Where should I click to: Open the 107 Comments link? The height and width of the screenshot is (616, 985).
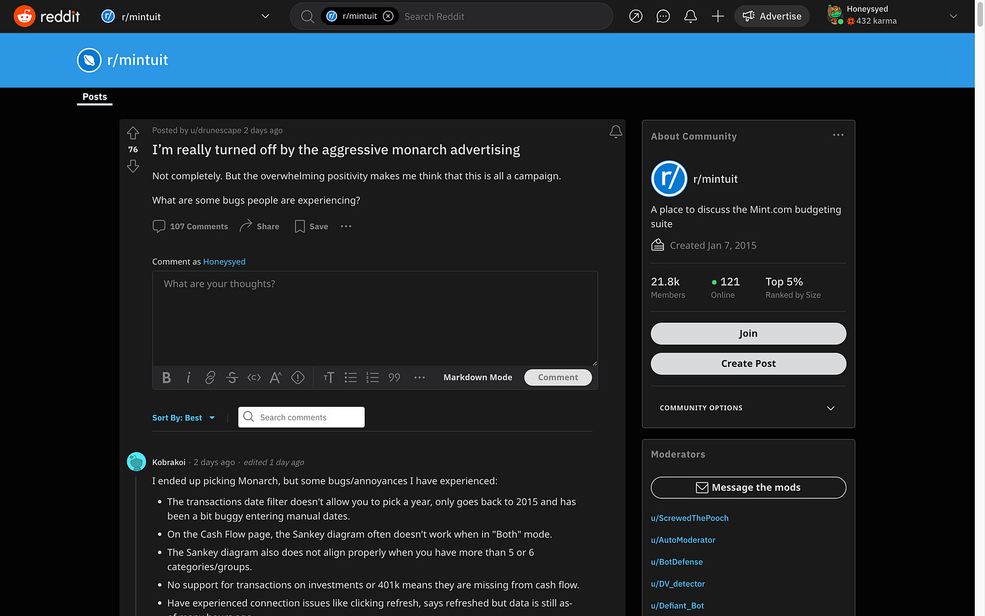coord(190,226)
